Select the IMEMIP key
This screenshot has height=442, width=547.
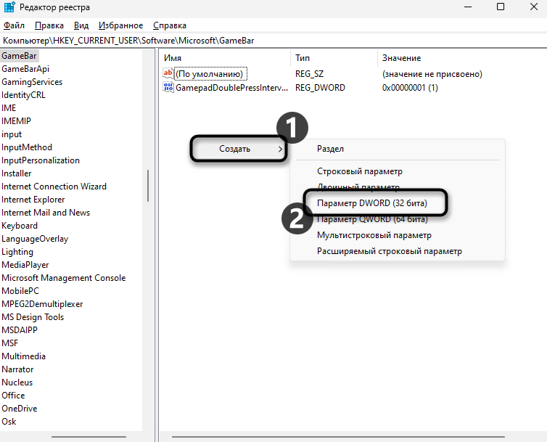[x=16, y=121]
